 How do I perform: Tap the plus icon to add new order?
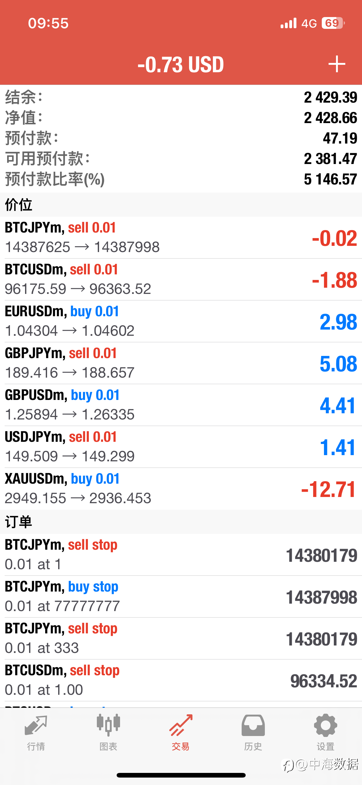click(x=337, y=64)
